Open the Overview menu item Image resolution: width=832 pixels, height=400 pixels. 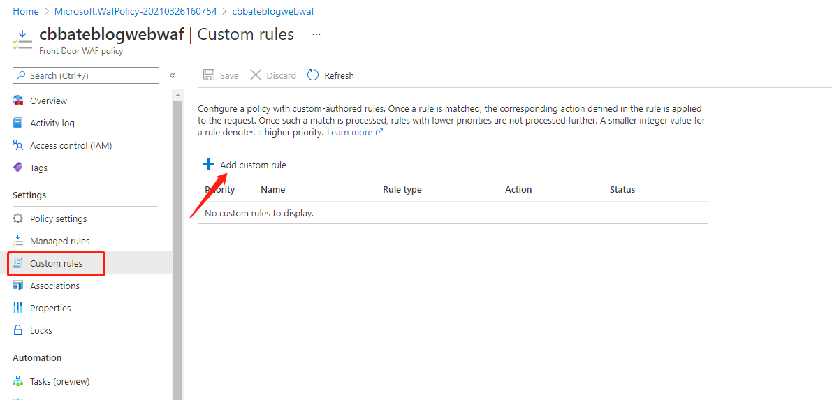(x=49, y=101)
